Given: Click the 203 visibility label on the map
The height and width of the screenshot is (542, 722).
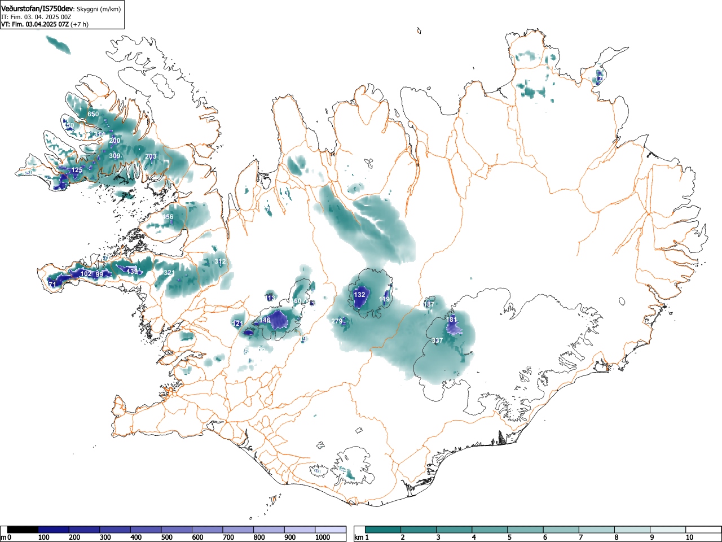Looking at the screenshot, I should coord(151,156).
